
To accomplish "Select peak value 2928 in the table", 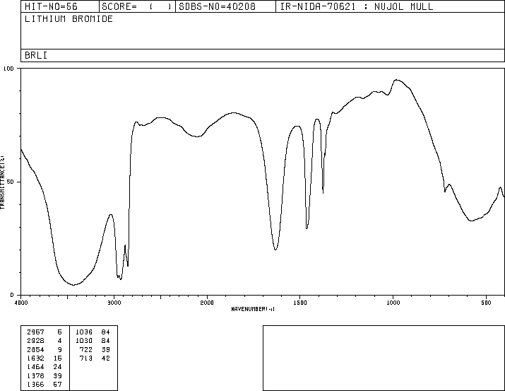I will click(35, 340).
